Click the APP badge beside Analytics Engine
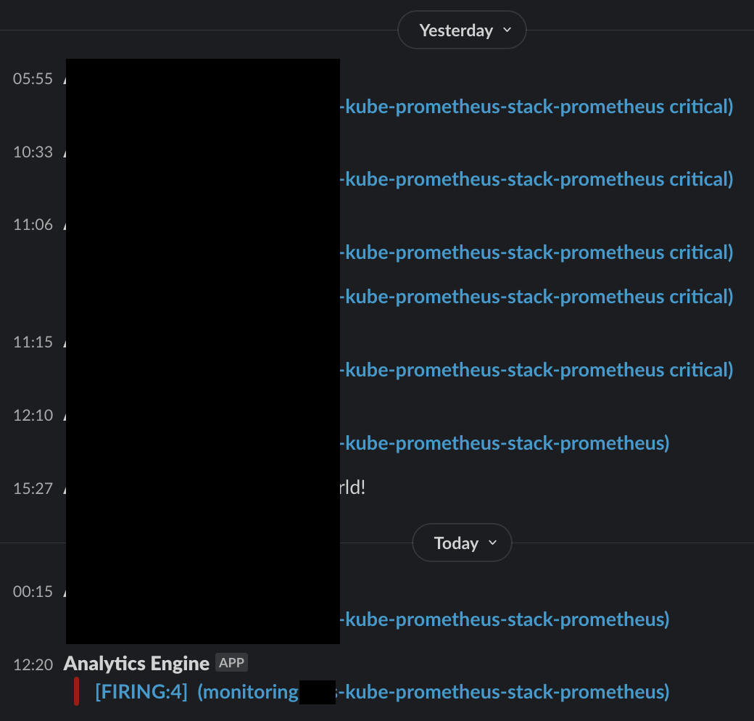The image size is (754, 721). click(231, 662)
